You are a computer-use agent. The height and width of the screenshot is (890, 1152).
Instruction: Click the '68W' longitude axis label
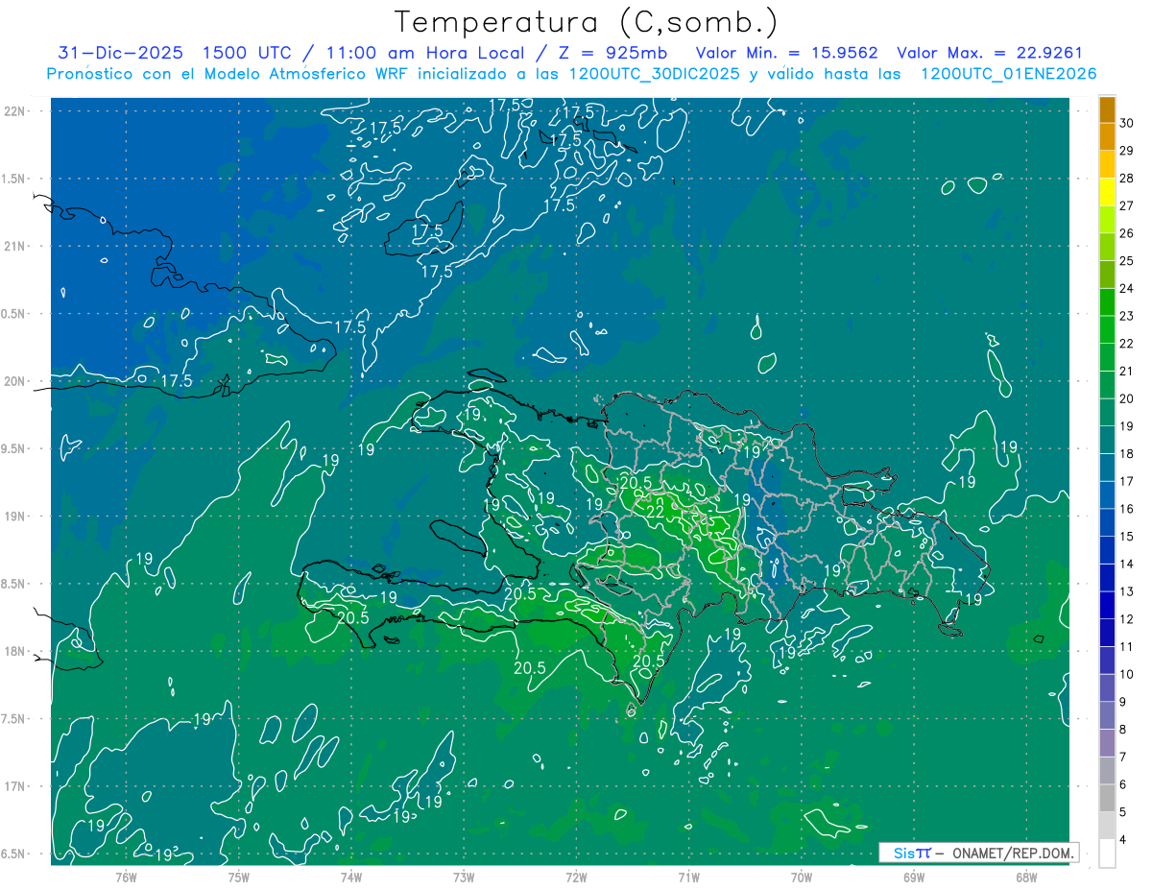[1026, 877]
